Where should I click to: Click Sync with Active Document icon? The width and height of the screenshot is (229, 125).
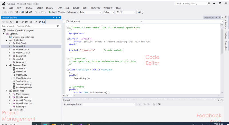pos(23,22)
